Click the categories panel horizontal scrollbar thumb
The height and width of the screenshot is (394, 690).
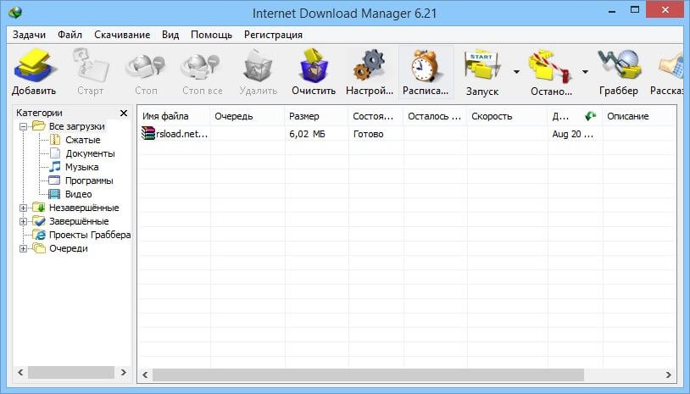coord(71,372)
